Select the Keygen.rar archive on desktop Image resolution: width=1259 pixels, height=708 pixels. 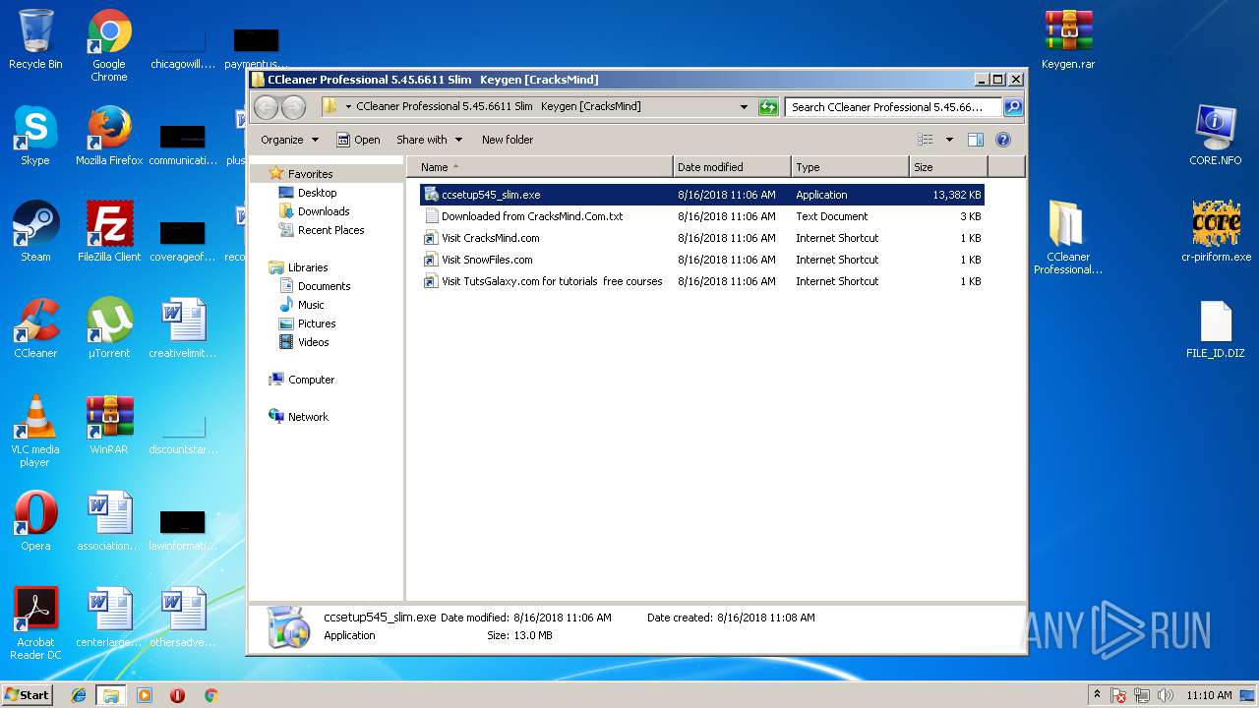coord(1068,39)
